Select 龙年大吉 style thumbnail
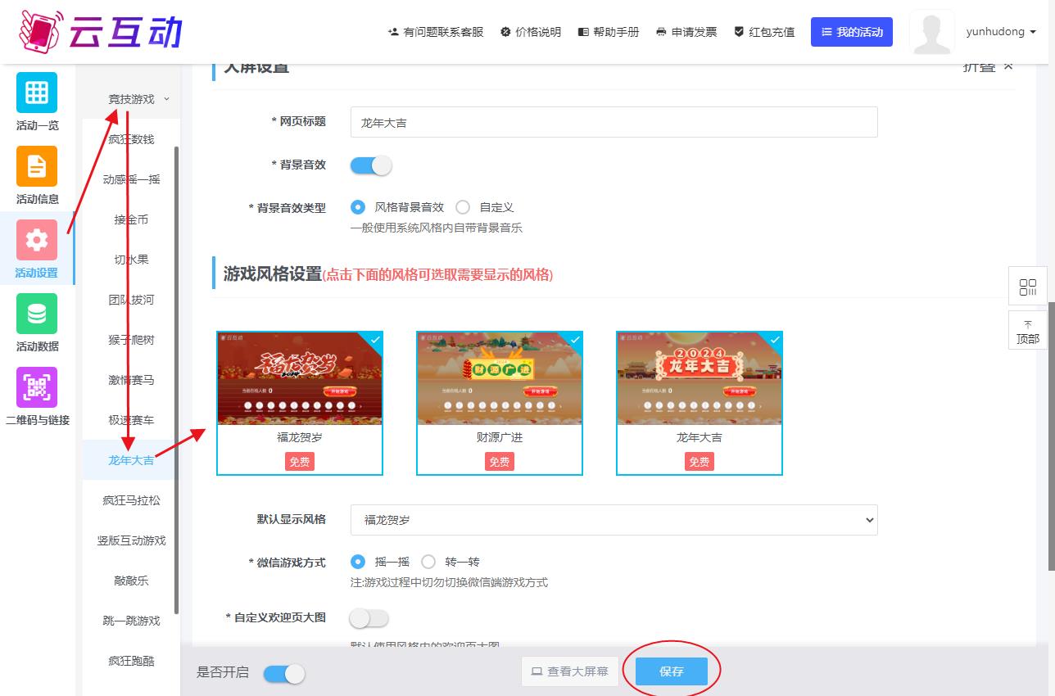Image resolution: width=1055 pixels, height=696 pixels. tap(700, 403)
